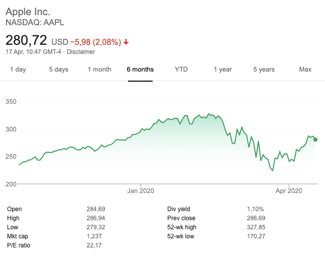Choose the Max time range tab

tap(305, 70)
